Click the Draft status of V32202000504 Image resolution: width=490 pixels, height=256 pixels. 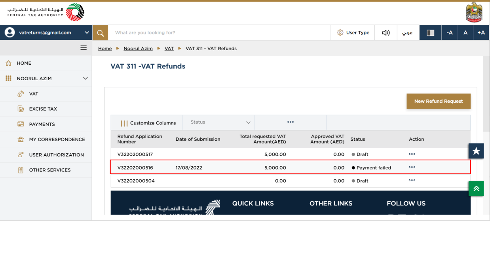point(360,181)
